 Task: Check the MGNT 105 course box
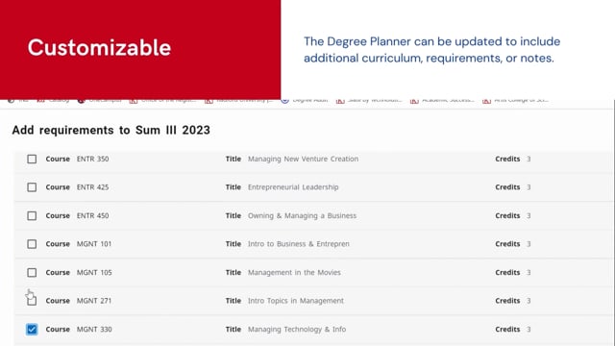32,272
